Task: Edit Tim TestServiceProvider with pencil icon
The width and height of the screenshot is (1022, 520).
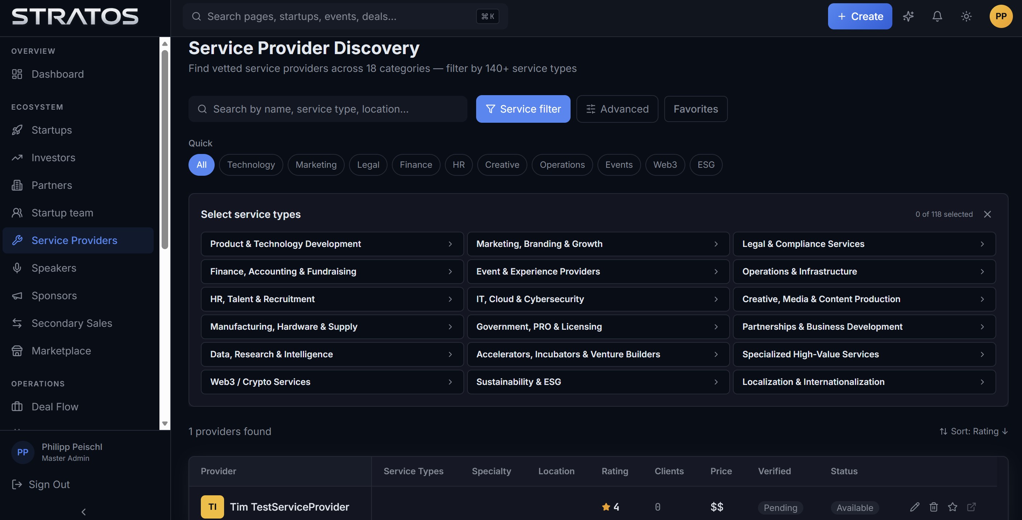Action: (914, 507)
